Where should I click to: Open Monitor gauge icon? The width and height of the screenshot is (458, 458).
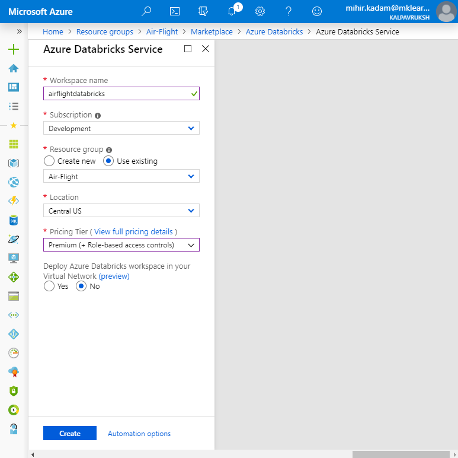click(14, 353)
